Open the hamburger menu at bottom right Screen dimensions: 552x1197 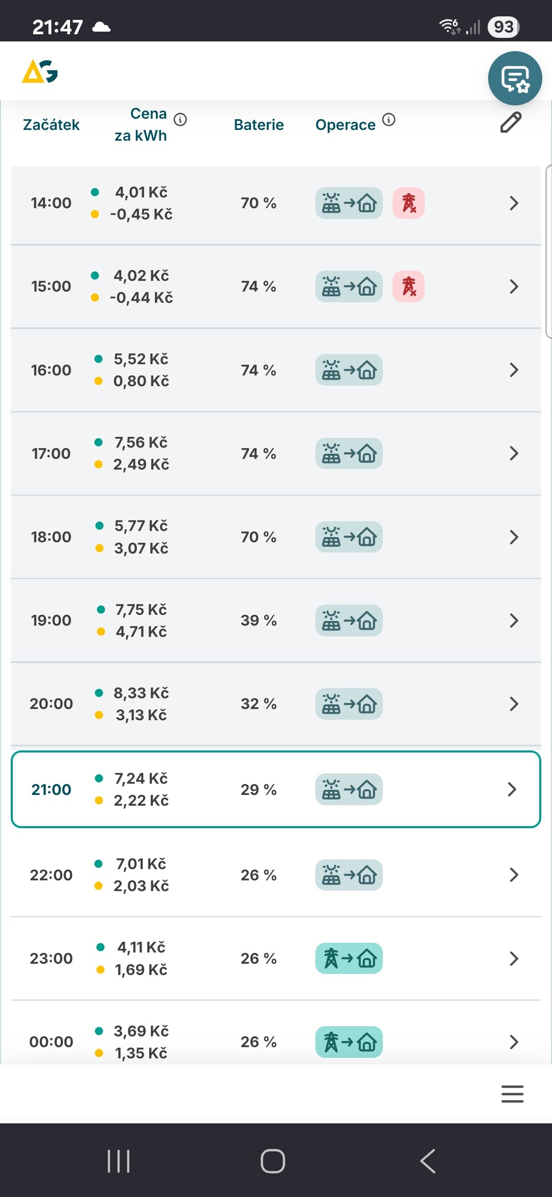point(512,1094)
